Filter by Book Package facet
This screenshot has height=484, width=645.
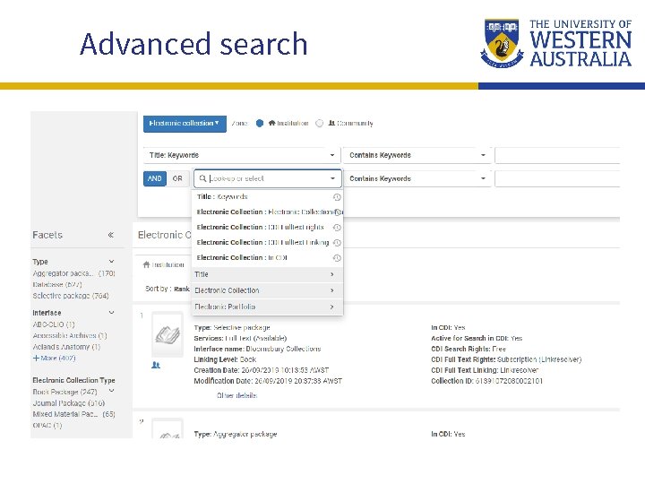[64, 392]
